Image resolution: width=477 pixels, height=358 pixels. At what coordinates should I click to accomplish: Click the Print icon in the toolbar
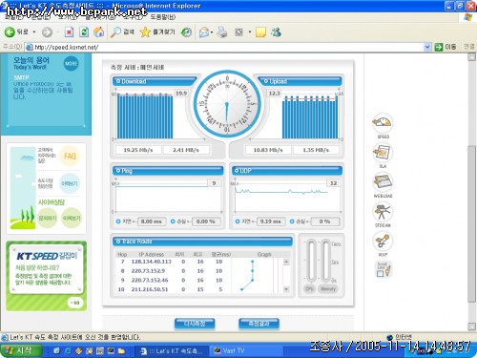click(x=222, y=32)
